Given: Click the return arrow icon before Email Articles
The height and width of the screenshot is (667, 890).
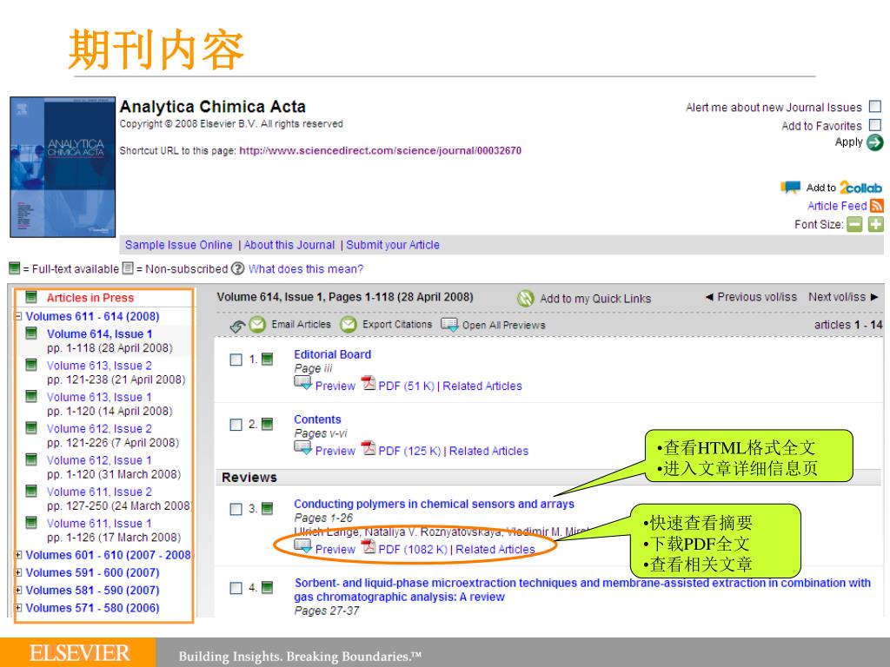Looking at the screenshot, I should coord(237,327).
